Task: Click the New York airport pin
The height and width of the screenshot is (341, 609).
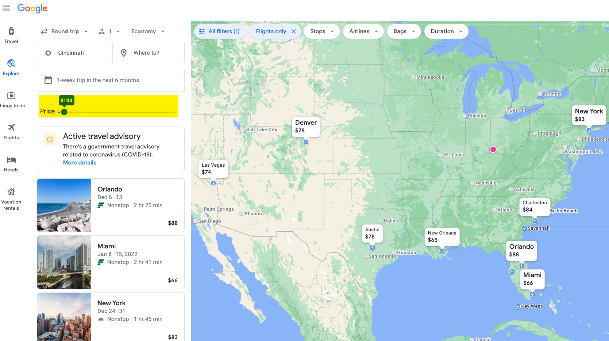Action: (x=589, y=130)
